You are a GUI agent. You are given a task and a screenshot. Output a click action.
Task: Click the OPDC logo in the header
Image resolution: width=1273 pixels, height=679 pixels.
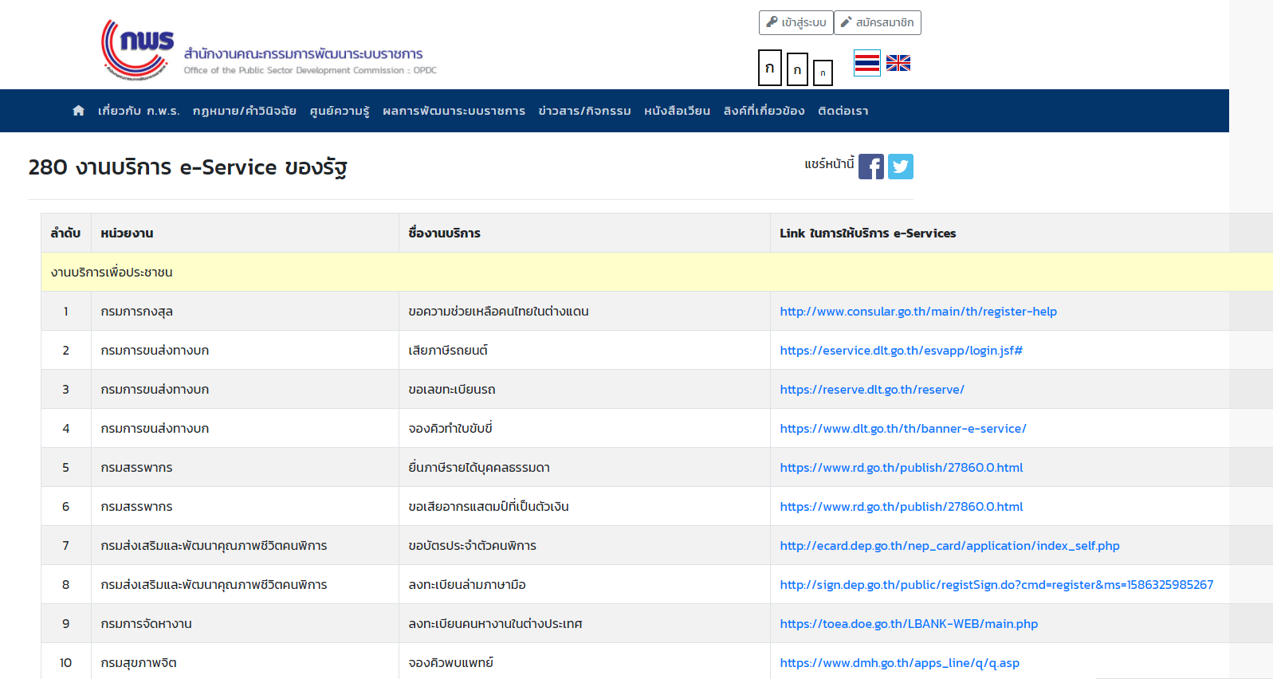coord(137,49)
